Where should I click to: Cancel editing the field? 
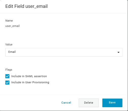[x=66, y=103]
